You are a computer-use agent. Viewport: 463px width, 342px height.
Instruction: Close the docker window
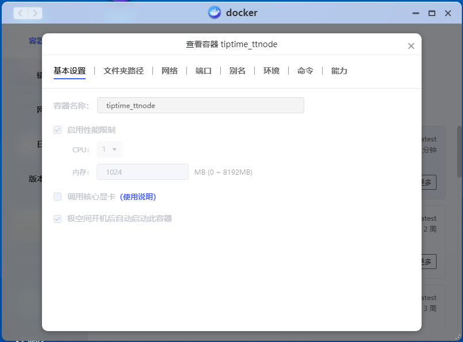click(x=448, y=13)
